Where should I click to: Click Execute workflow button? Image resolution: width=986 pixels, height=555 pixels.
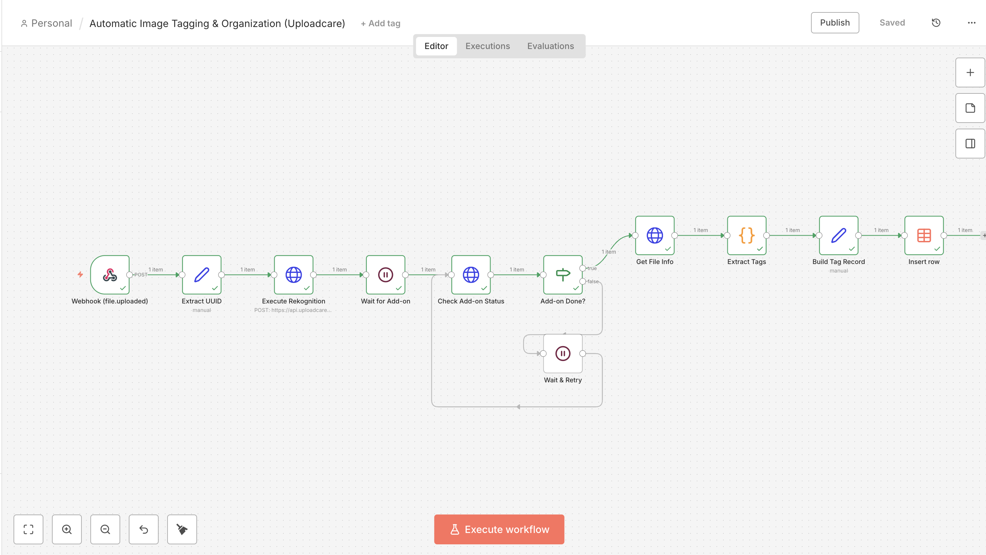click(x=499, y=529)
